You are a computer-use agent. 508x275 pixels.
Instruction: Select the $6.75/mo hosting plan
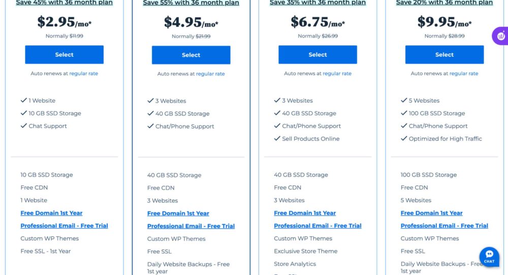[317, 55]
